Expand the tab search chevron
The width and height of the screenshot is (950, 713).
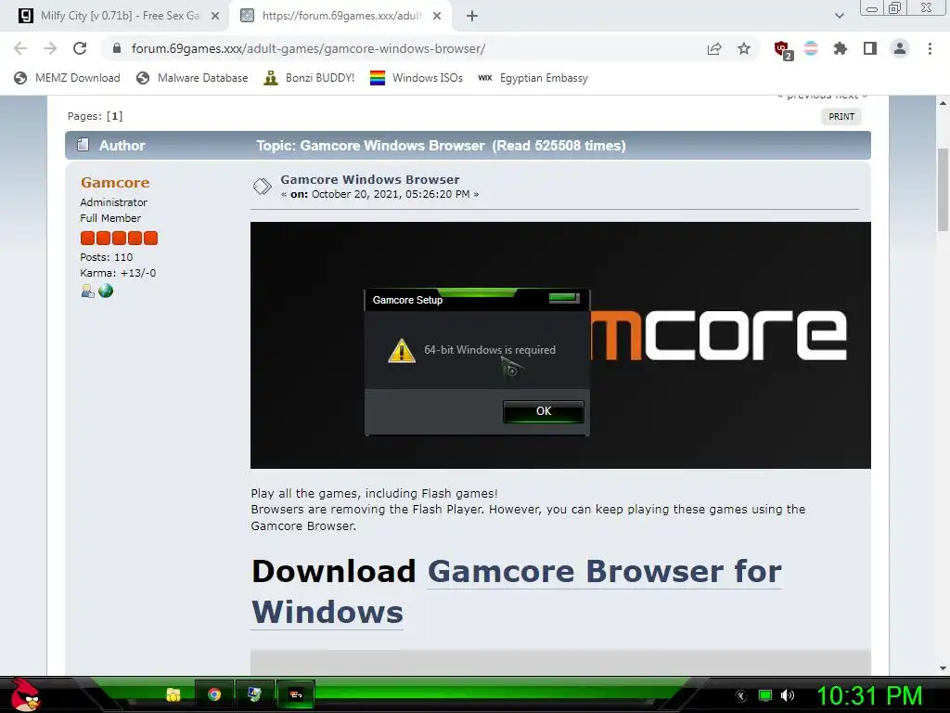(x=839, y=17)
